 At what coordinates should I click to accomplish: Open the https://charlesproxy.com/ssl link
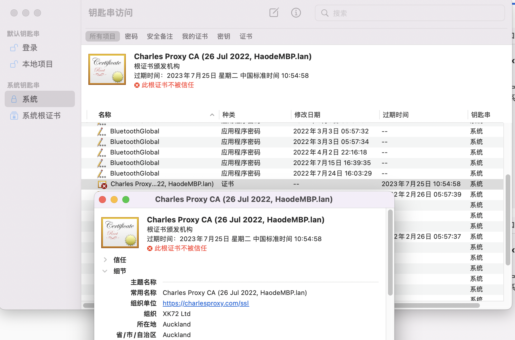(x=206, y=303)
